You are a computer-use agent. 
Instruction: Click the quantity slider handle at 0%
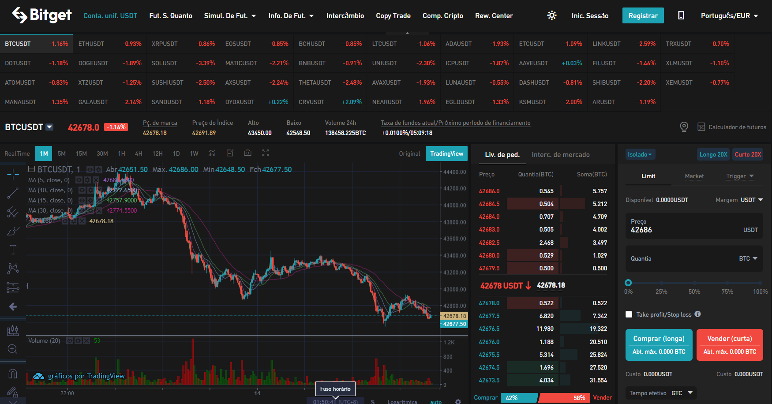tap(628, 283)
